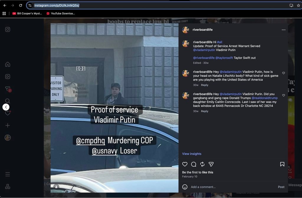Screen dimensions: 302x198
Task: Bookmark this page with star icon
Action: pos(298,5)
